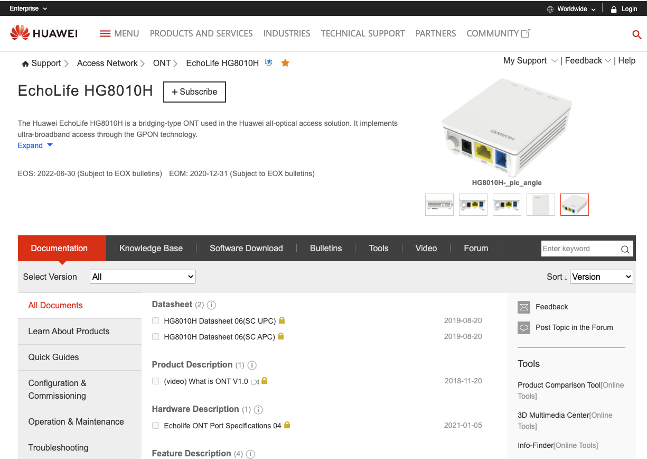Open the info icon next to Datasheet

point(211,305)
